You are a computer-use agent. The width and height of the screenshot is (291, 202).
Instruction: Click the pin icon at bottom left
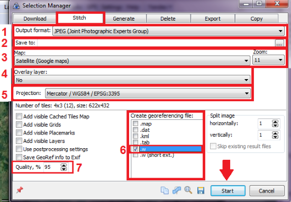click(20, 190)
